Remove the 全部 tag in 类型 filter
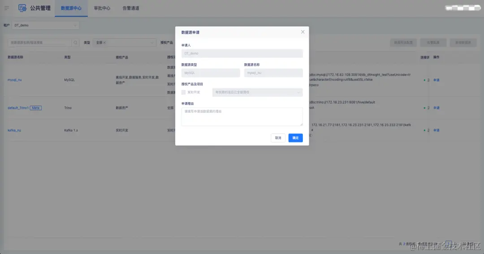 tap(104, 43)
